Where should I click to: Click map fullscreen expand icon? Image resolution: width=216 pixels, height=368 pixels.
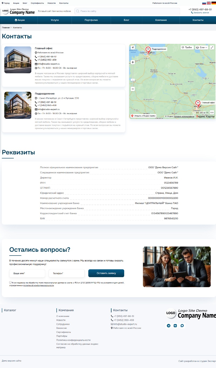pyautogui.click(x=212, y=47)
